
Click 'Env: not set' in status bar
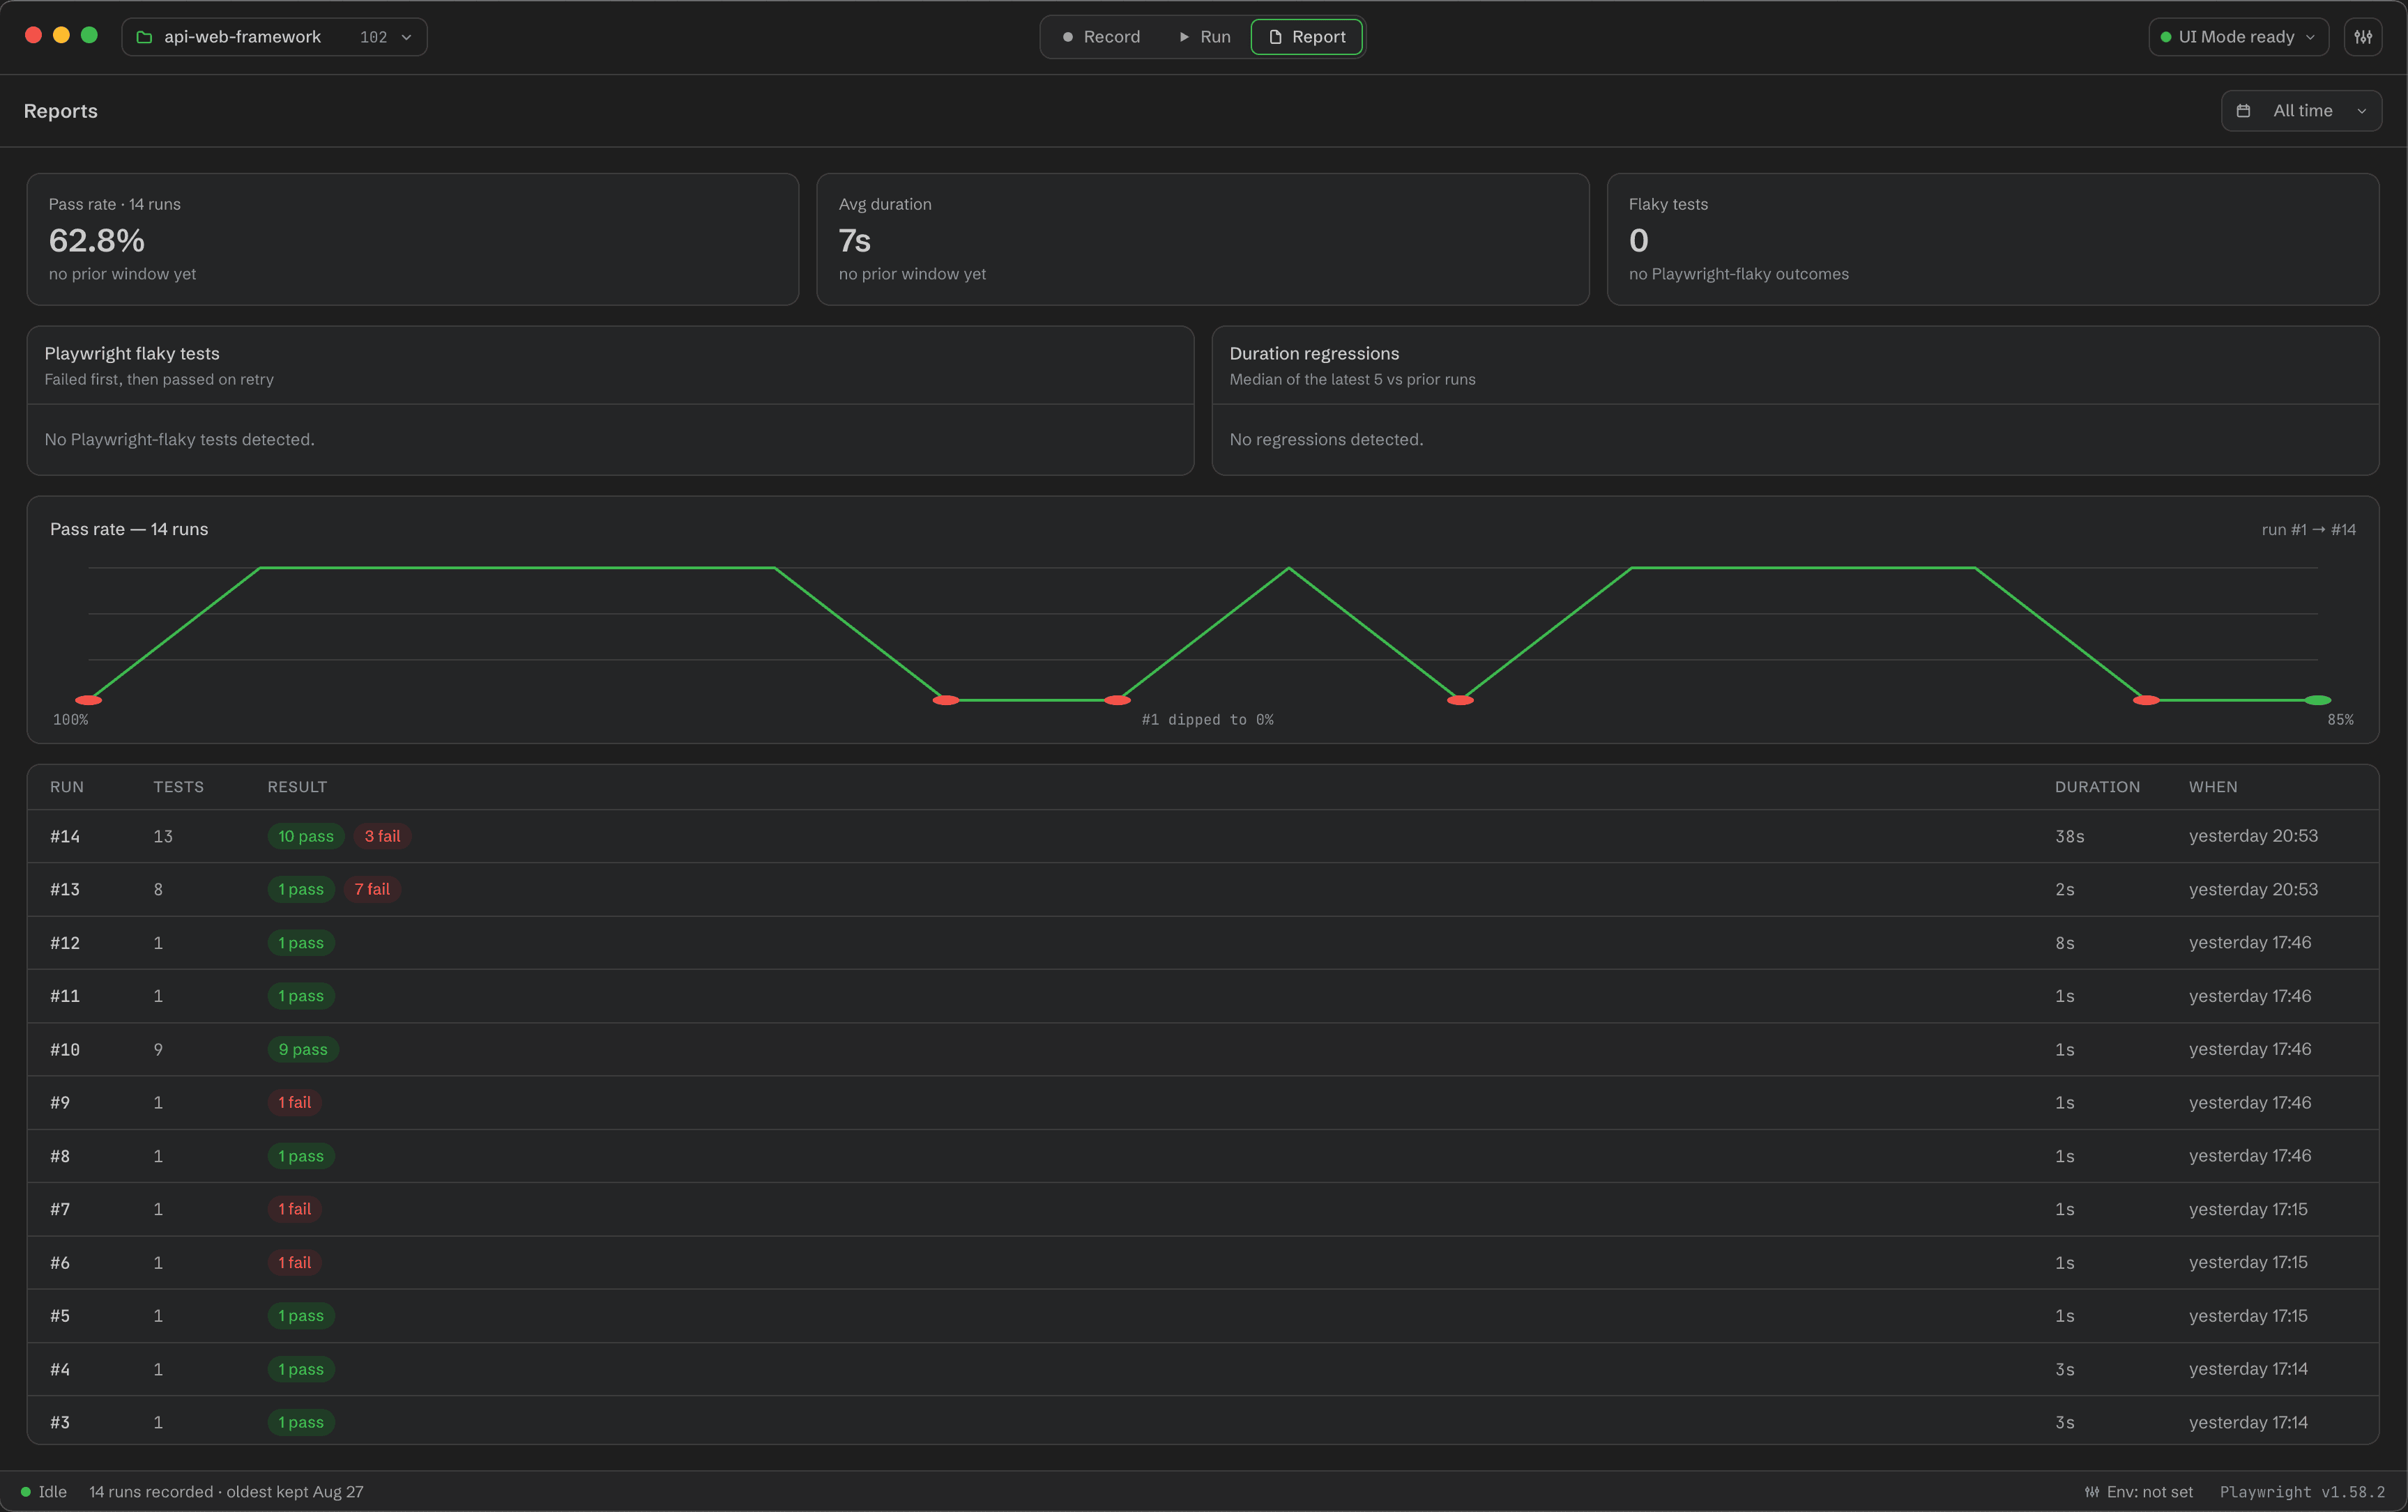(x=2139, y=1492)
